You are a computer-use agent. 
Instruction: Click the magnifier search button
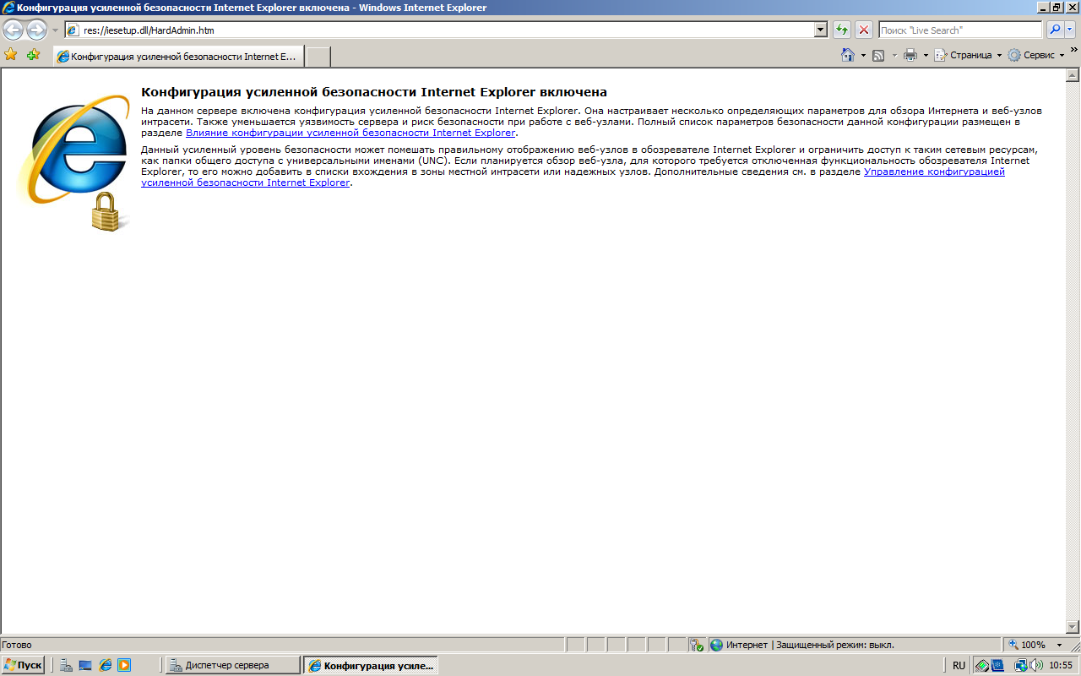(1055, 30)
